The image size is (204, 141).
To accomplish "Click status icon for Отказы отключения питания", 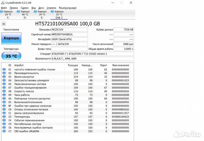I will (x=4, y=109).
